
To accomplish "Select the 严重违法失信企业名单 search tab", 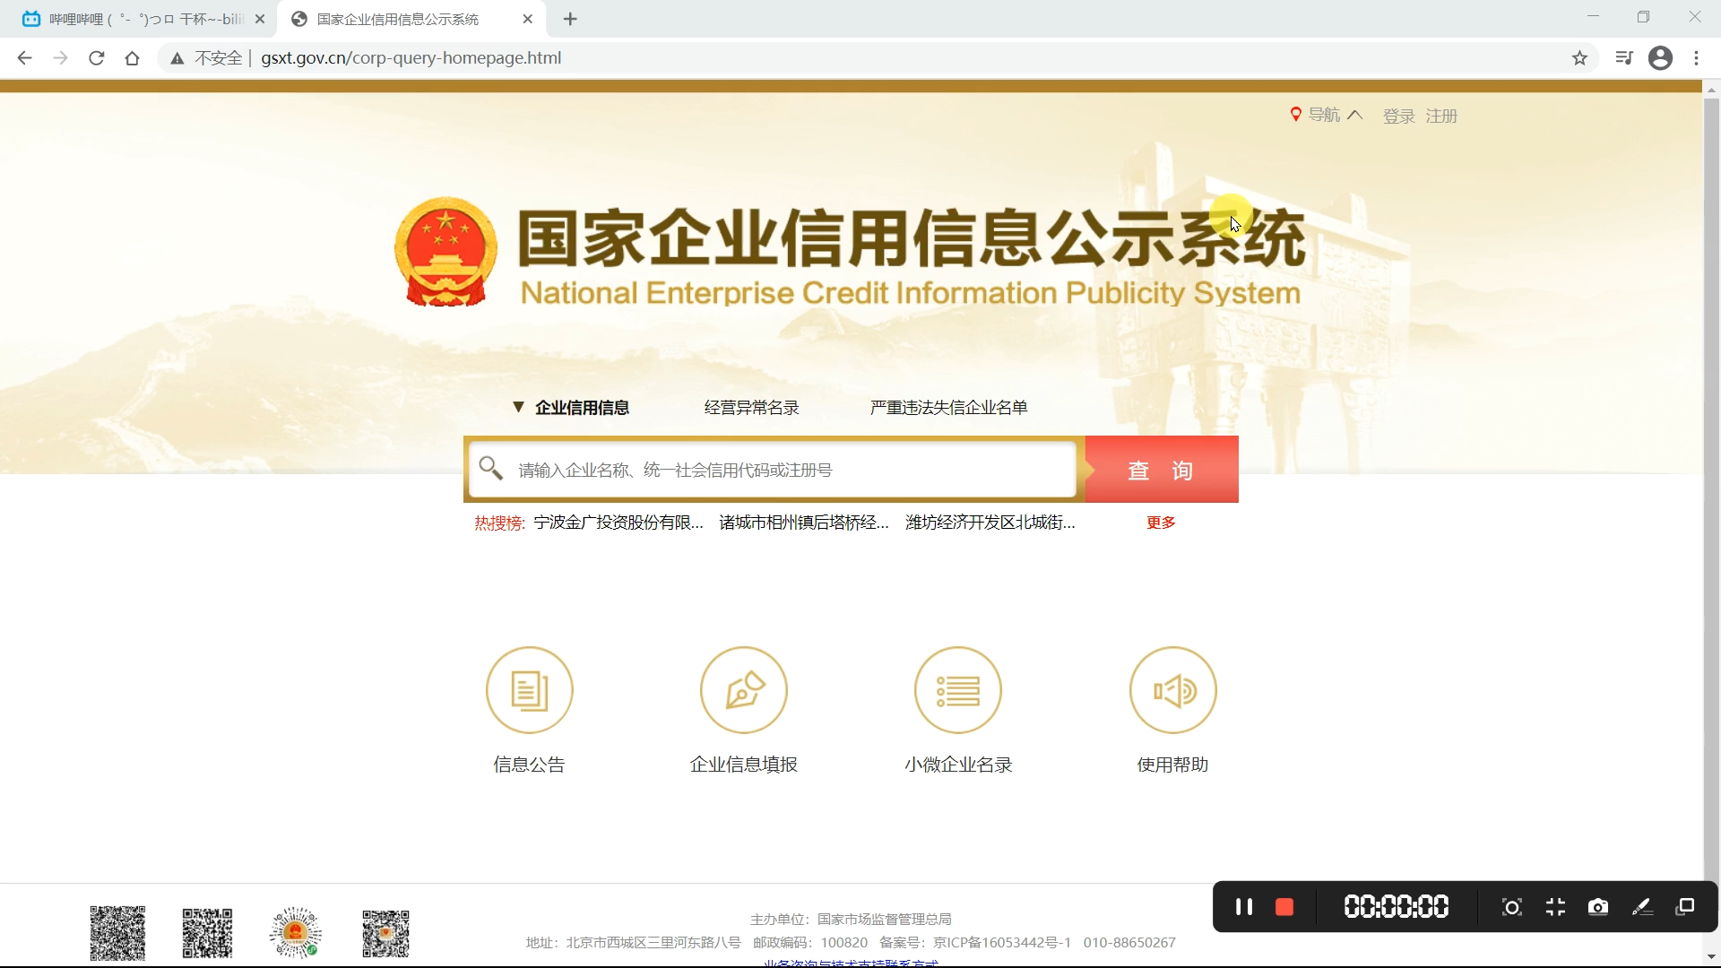I will tap(948, 408).
